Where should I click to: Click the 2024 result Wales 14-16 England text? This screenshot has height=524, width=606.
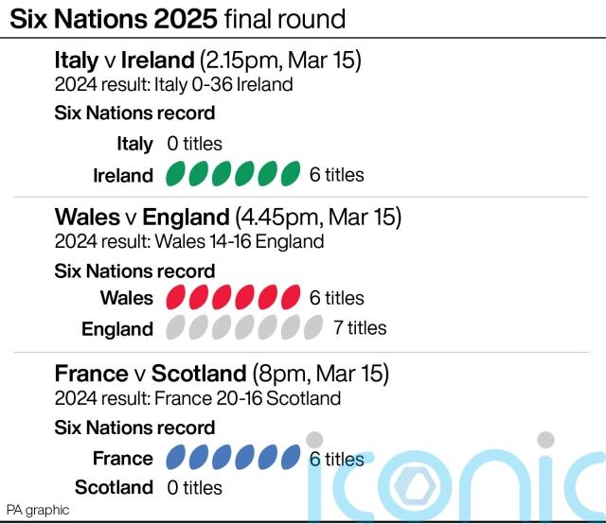tap(189, 241)
